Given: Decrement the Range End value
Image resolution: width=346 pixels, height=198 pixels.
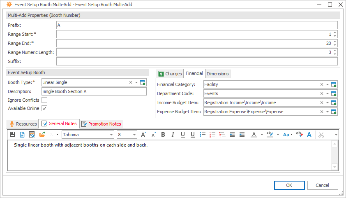Looking at the screenshot, I should (x=335, y=45).
